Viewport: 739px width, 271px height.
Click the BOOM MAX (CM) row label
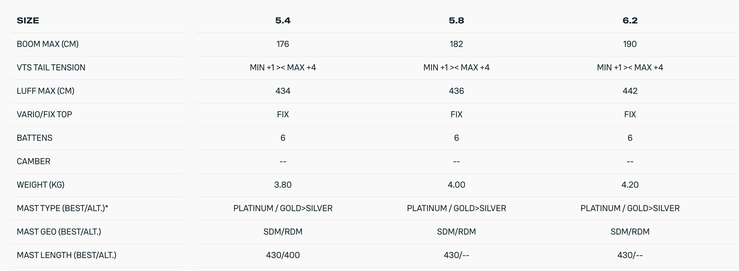pyautogui.click(x=48, y=44)
